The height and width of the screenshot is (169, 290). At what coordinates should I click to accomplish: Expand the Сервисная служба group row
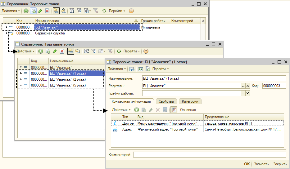tap(6, 33)
